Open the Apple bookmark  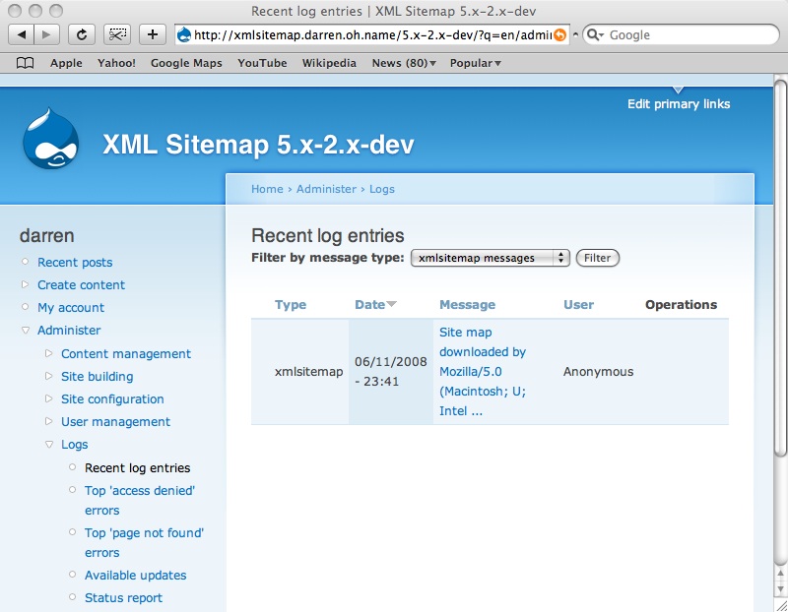coord(66,63)
